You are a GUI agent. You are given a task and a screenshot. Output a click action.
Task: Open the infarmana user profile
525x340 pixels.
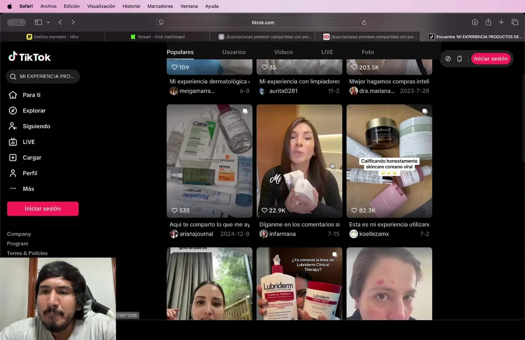click(x=282, y=234)
